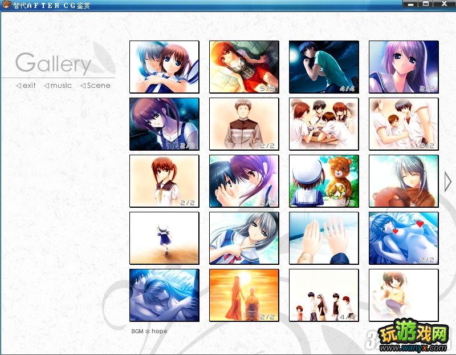Open the group walking together 4/4 thumbnail
Image resolution: width=456 pixels, height=355 pixels.
click(x=324, y=295)
